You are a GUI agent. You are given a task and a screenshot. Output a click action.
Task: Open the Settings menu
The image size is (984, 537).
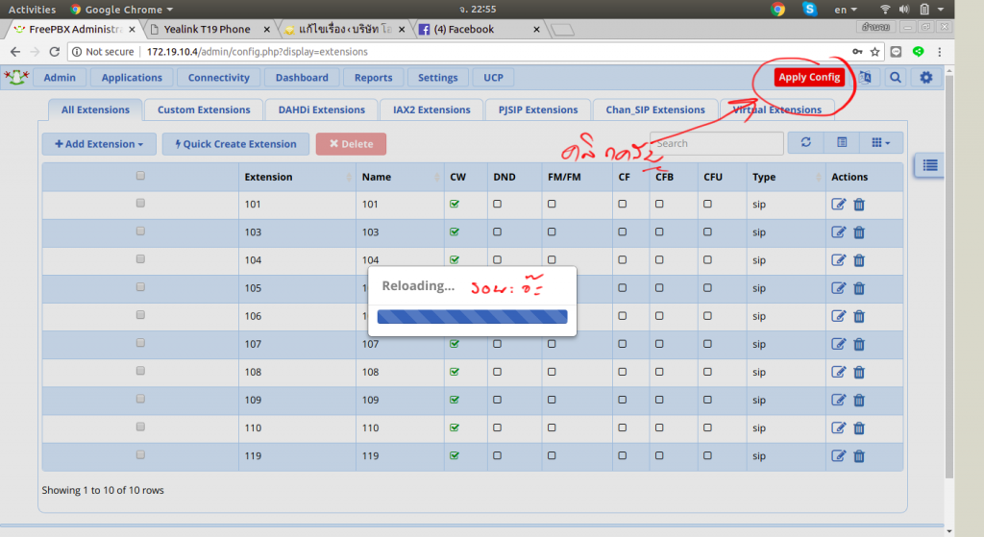pos(438,77)
